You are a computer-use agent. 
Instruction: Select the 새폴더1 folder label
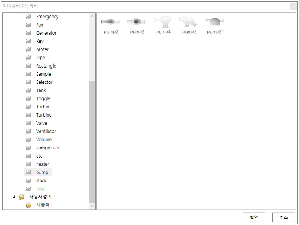pyautogui.click(x=44, y=205)
